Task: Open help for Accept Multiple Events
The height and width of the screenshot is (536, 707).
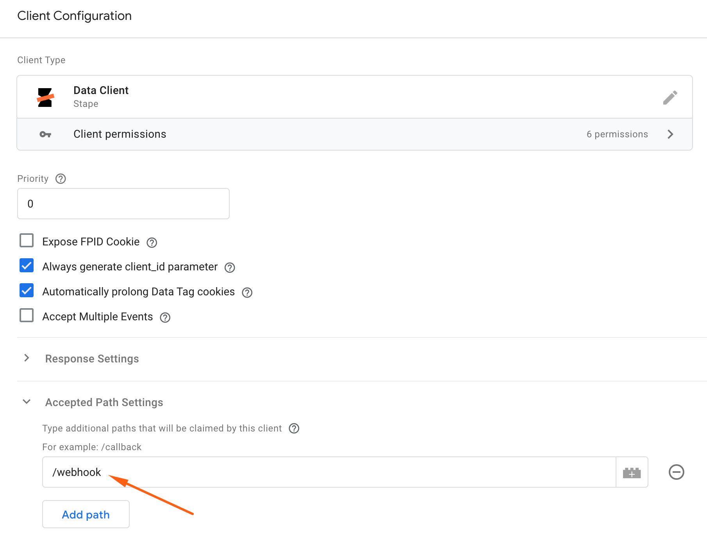Action: click(165, 318)
